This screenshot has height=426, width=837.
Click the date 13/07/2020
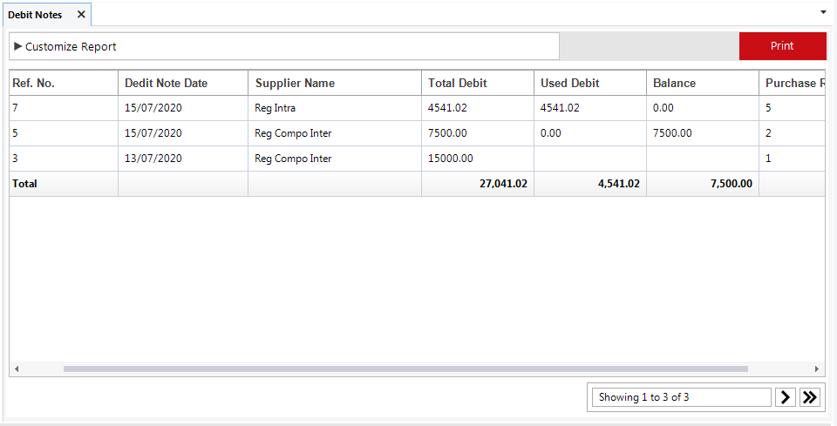point(153,159)
